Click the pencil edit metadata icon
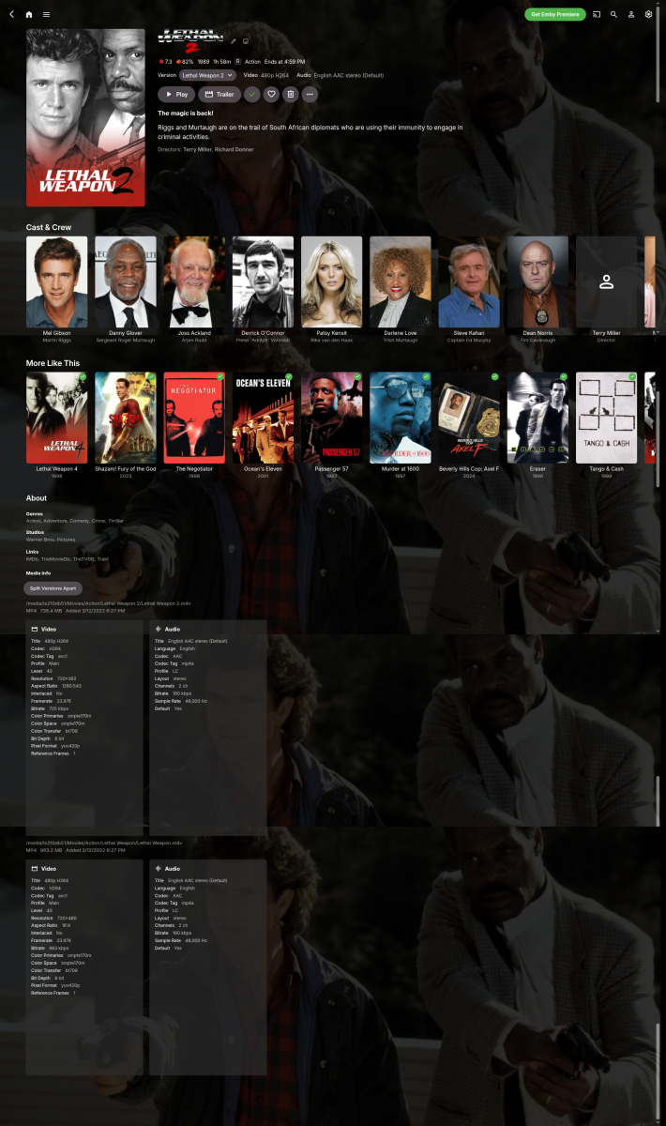The image size is (666, 1126). coord(234,41)
